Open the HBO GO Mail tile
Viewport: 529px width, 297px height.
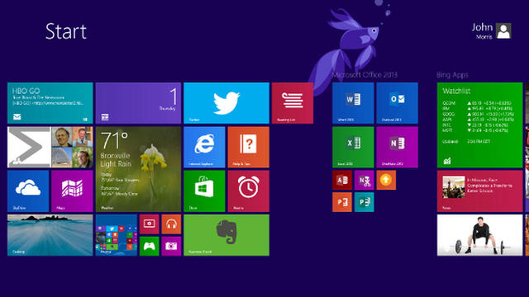coord(50,103)
